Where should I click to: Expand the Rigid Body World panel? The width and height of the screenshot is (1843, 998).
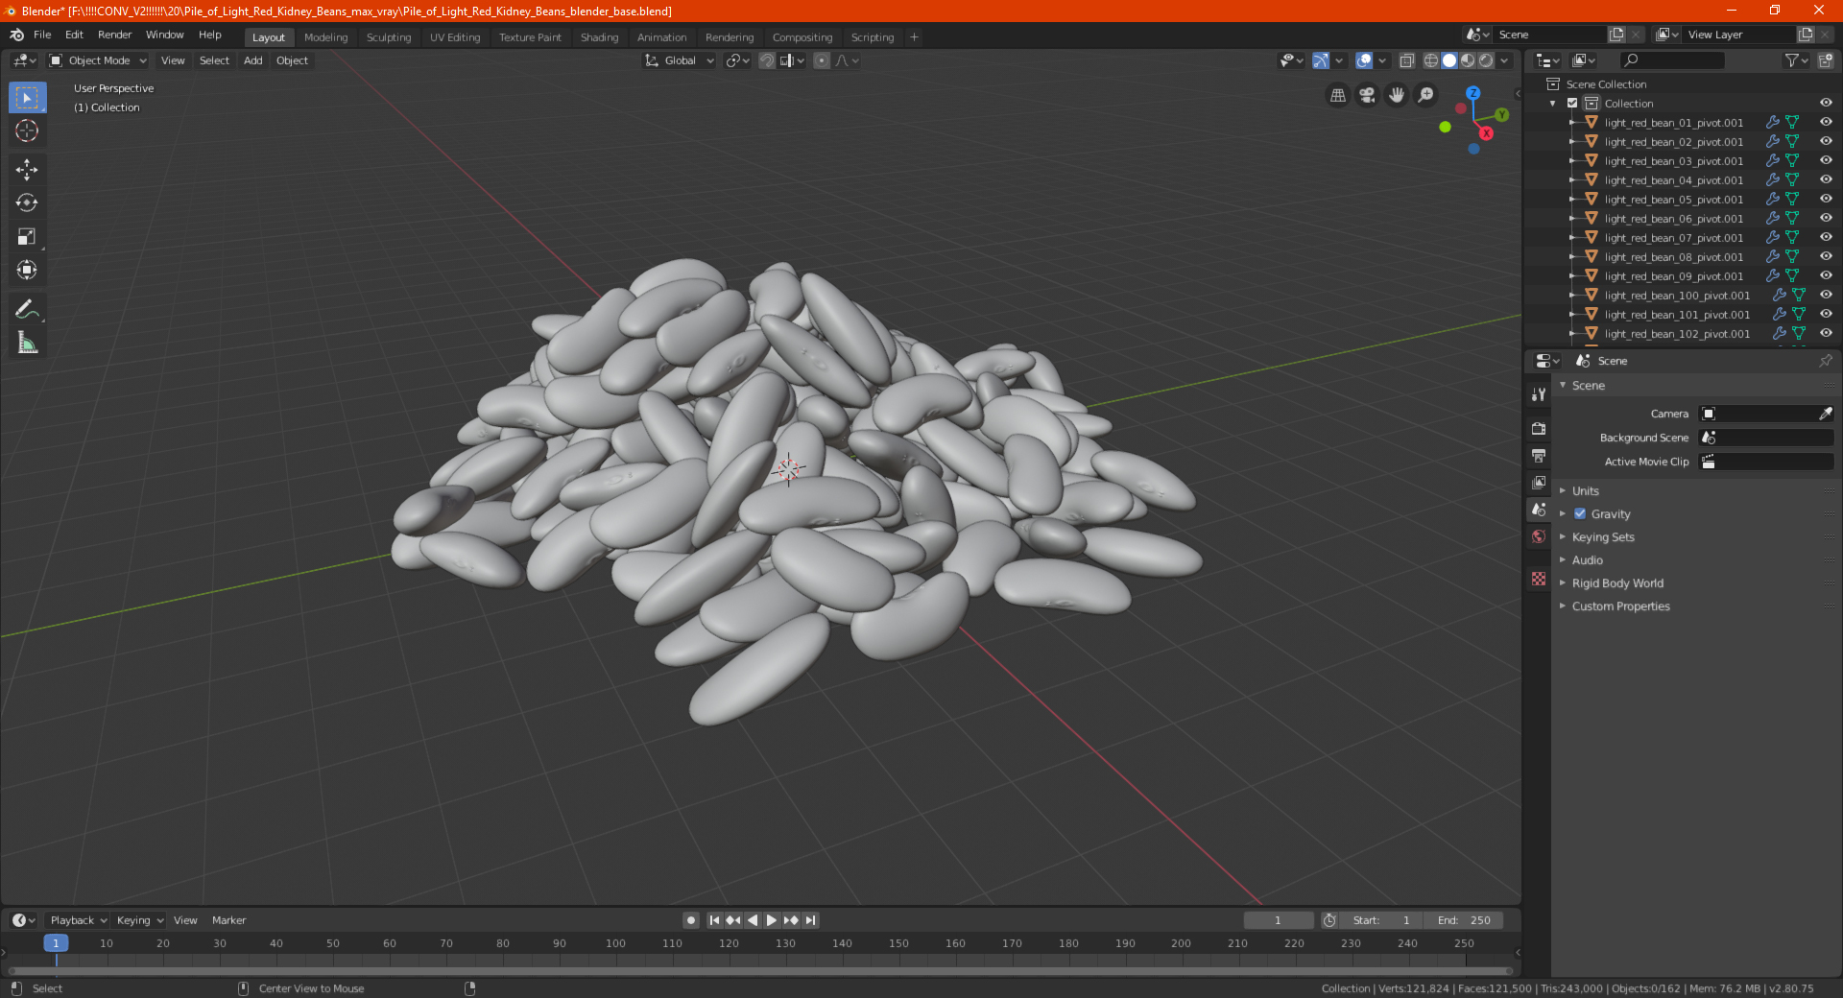(x=1617, y=583)
